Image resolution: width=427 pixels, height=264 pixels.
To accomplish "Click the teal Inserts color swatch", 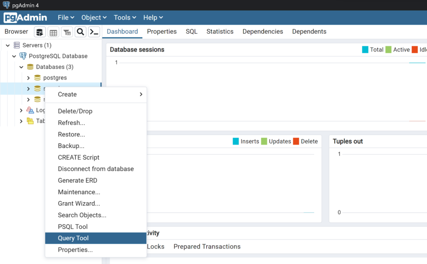I will click(x=235, y=141).
